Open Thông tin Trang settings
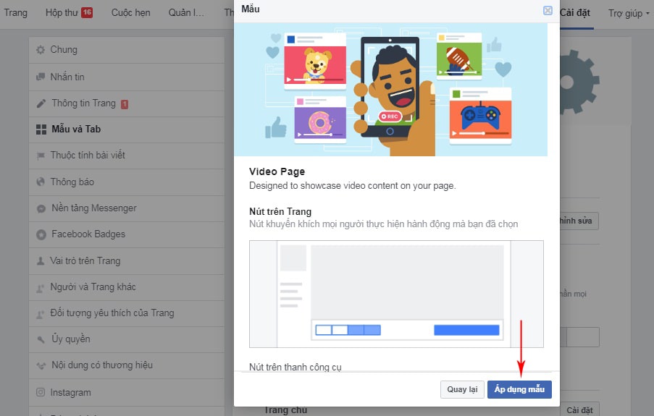This screenshot has width=654, height=416. pos(127,103)
